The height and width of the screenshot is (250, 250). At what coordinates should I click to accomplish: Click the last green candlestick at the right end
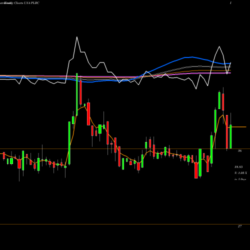[230, 136]
